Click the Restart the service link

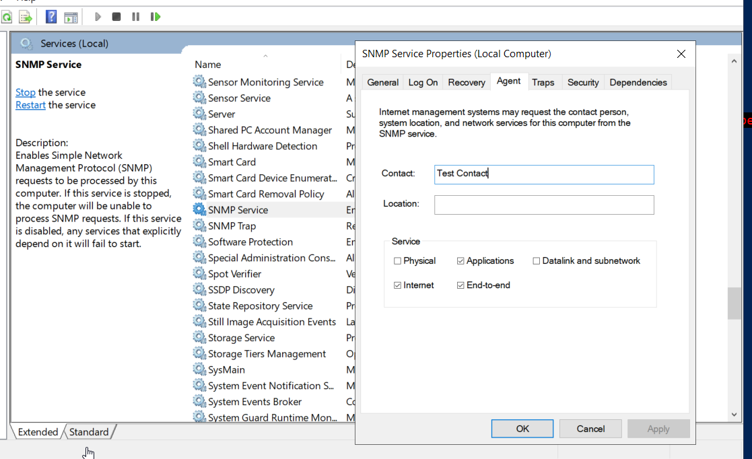30,105
